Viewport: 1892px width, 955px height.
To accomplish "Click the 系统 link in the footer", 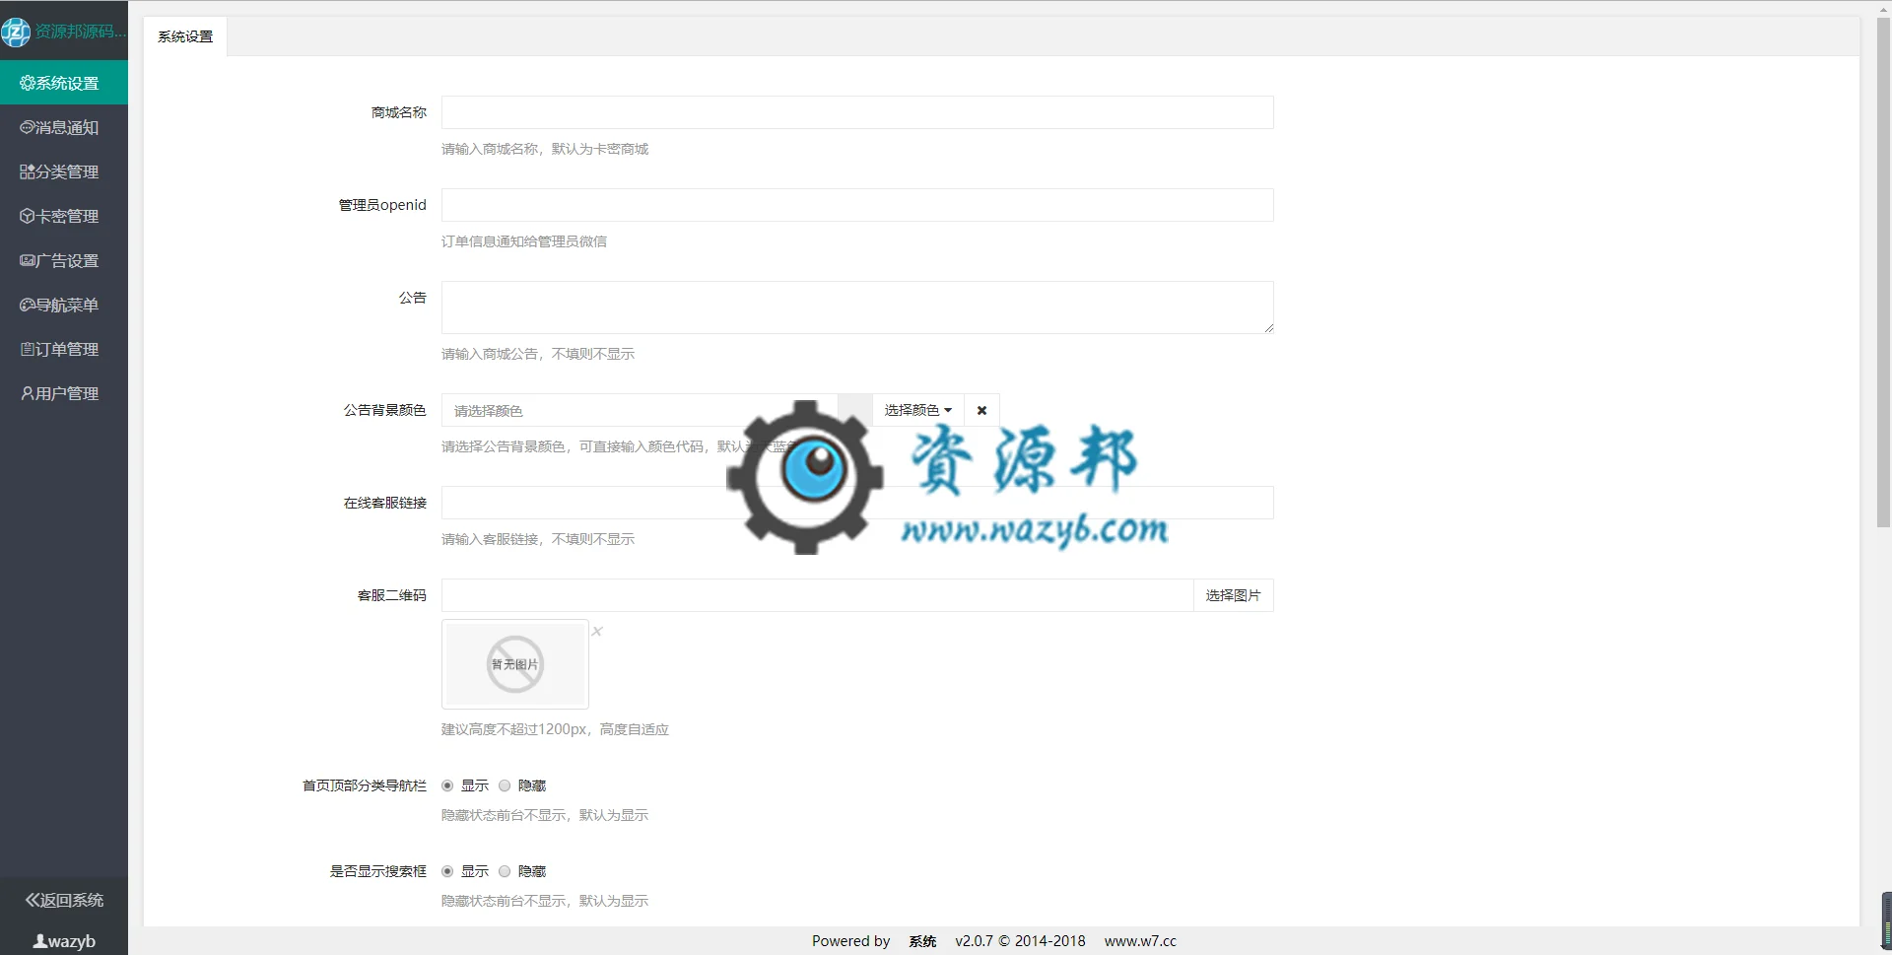I will click(x=922, y=941).
